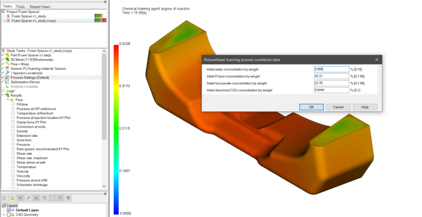The width and height of the screenshot is (422, 217).
Task: Click the 3D Mesh icon in study tasks
Action: tap(8, 60)
